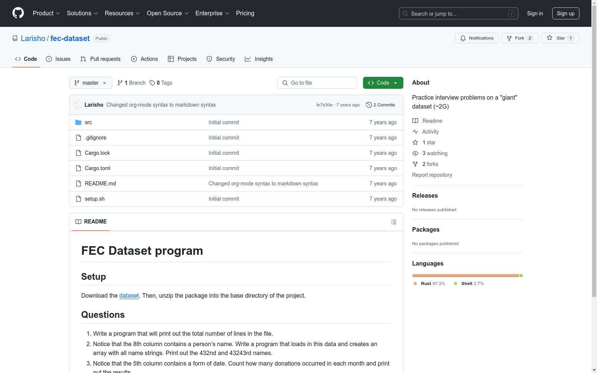Click the star icon in Star button
597x373 pixels.
[550, 38]
